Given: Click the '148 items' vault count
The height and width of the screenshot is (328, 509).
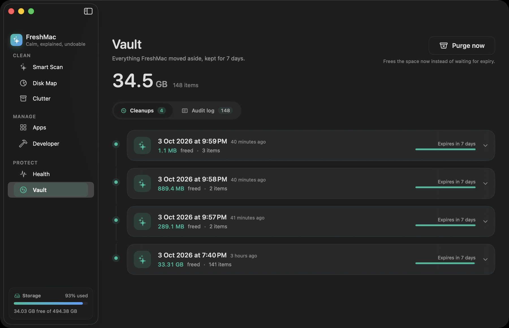Looking at the screenshot, I should 186,85.
